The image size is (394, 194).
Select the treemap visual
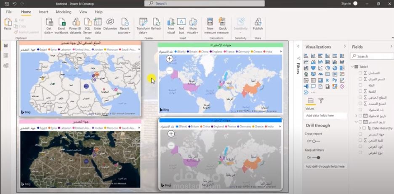point(342,68)
